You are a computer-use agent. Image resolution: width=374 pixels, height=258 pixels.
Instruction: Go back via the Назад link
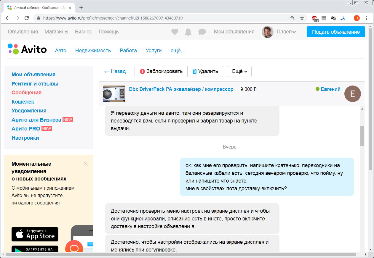[115, 71]
